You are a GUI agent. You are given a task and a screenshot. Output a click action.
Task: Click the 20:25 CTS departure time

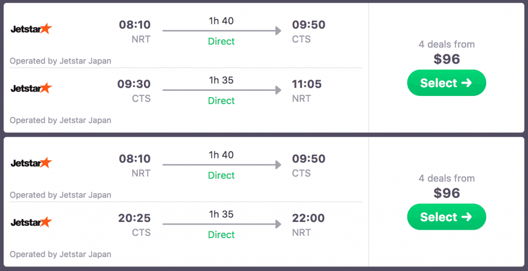pos(135,218)
